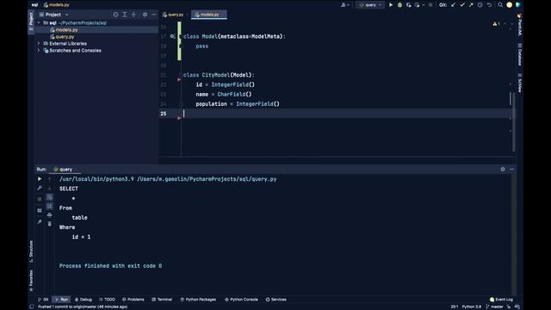The image size is (551, 310).
Task: Toggle the Structure side panel
Action: (x=31, y=251)
